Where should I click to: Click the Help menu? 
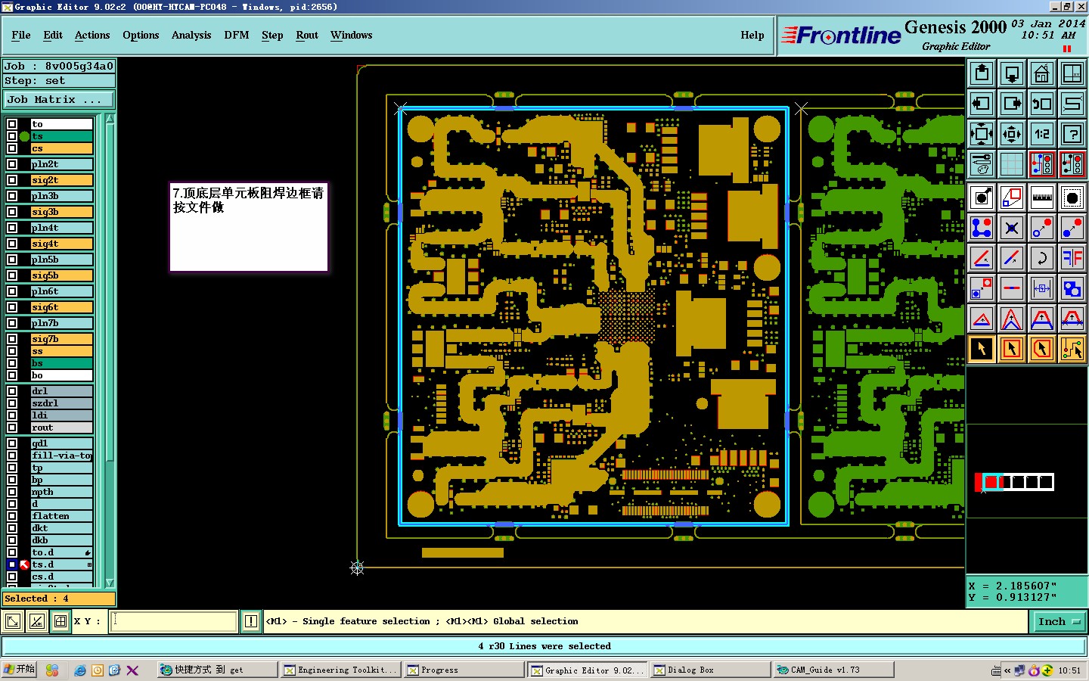click(x=752, y=35)
